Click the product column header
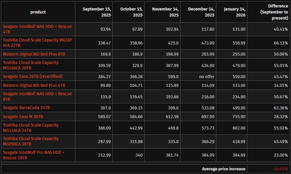The image size is (291, 174). coord(38,12)
